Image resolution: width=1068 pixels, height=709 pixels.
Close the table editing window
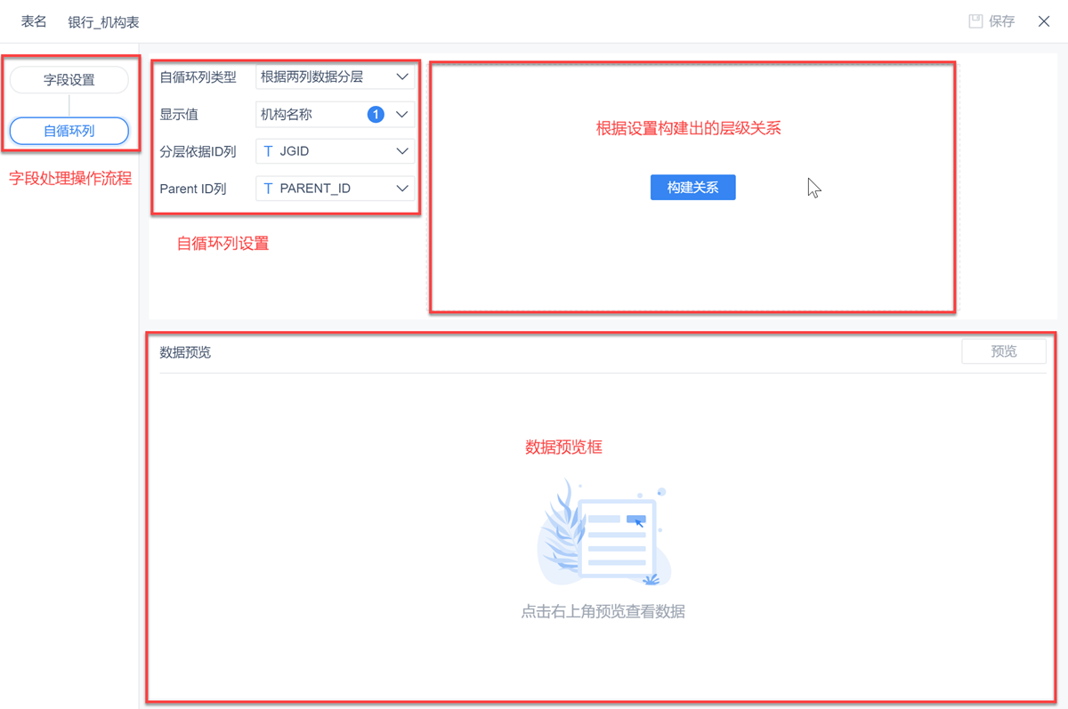click(x=1044, y=21)
